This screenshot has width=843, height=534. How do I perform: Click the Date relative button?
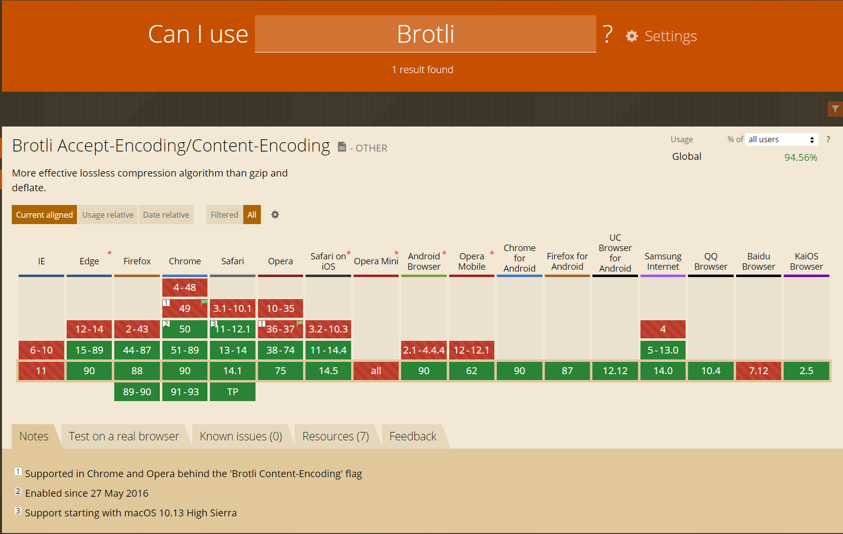166,214
